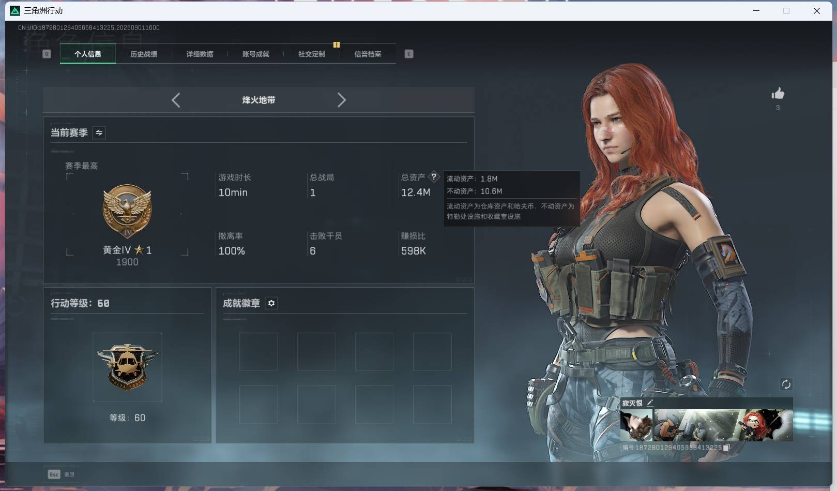837x491 pixels.
Task: Click the helicopter level 60 badge
Action: pyautogui.click(x=127, y=367)
